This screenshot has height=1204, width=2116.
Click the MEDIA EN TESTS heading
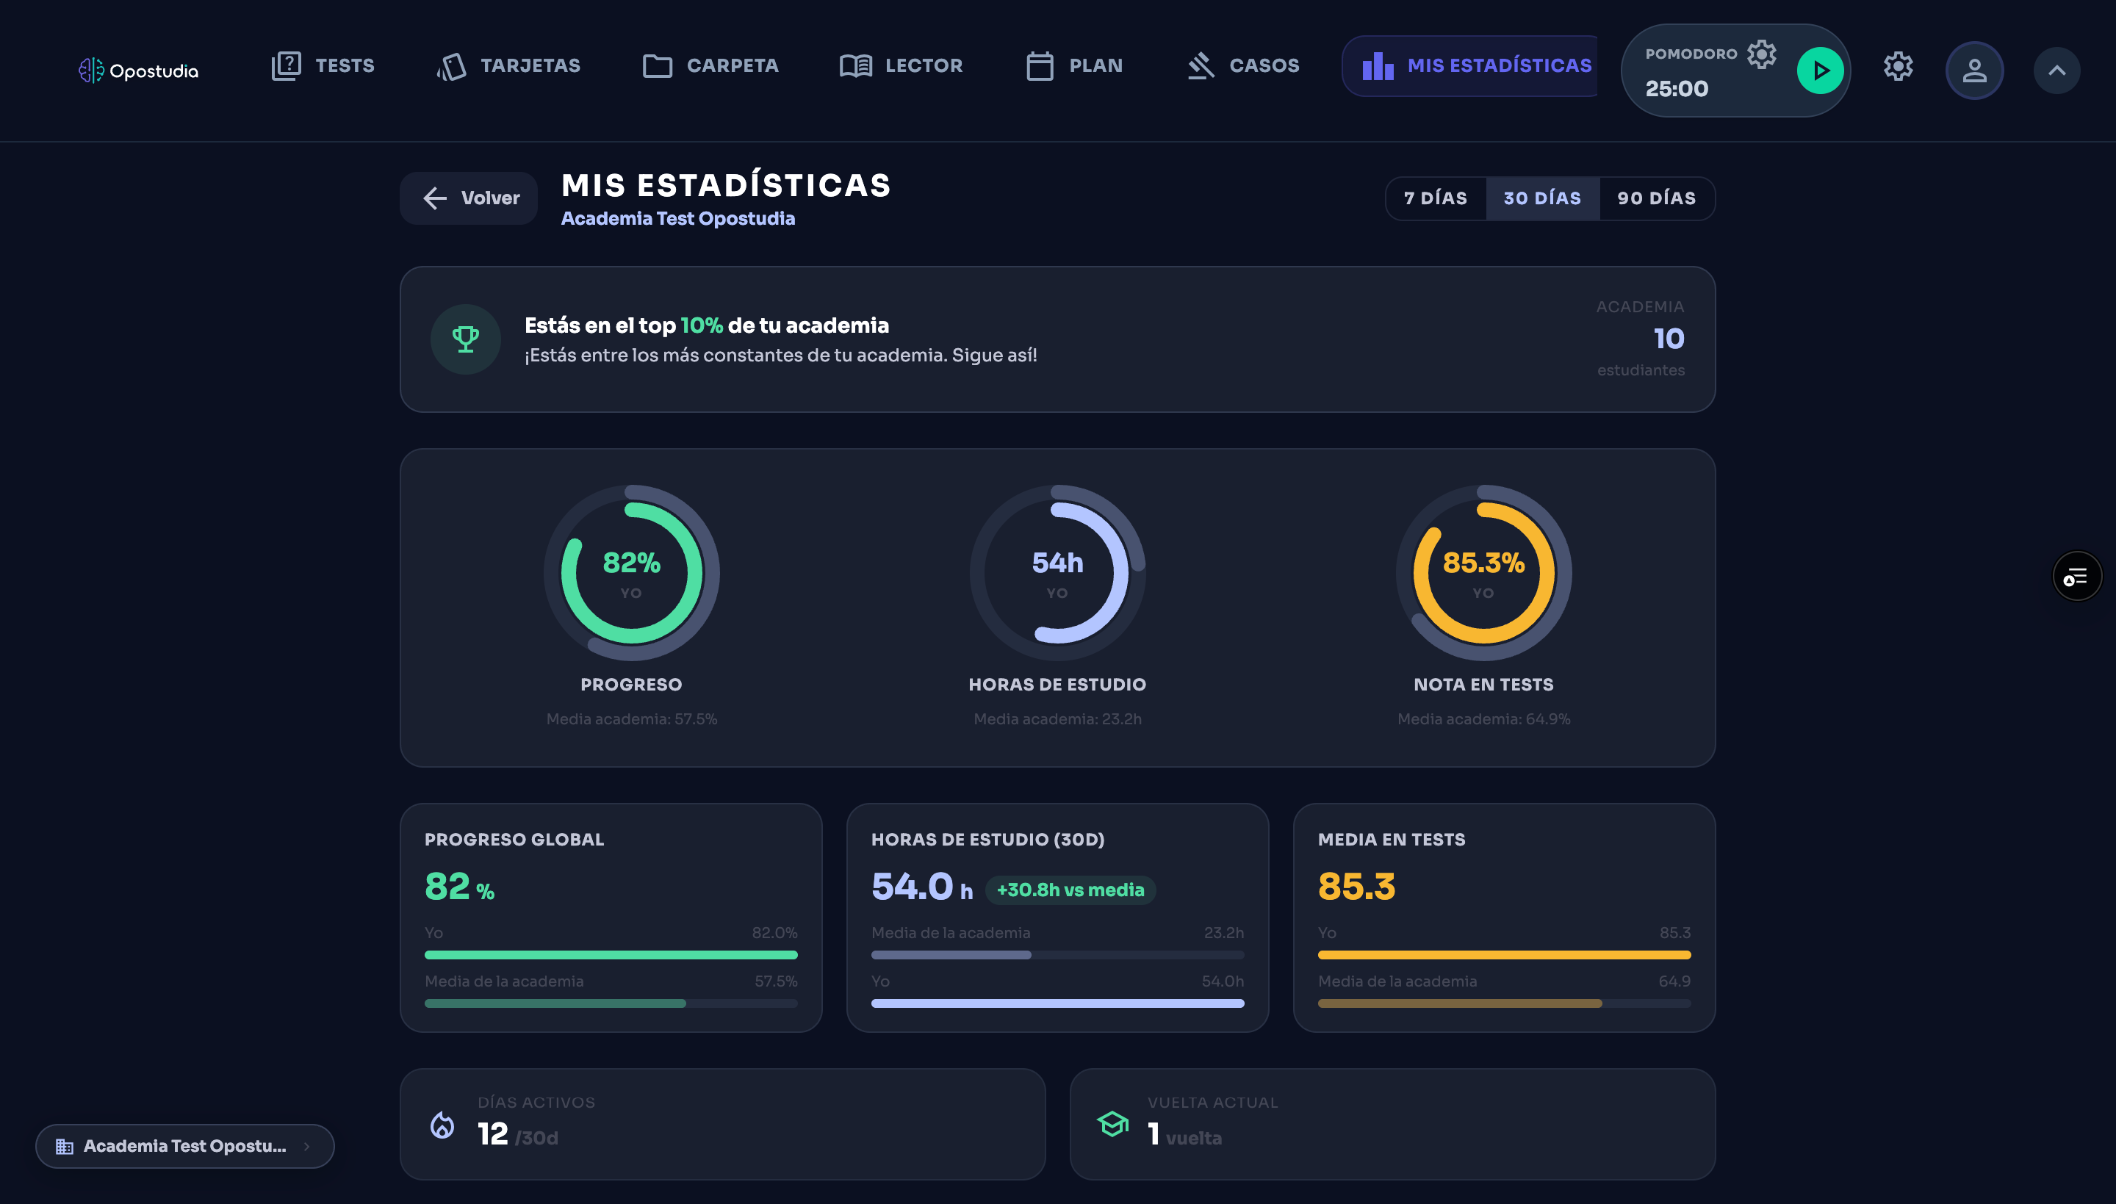(1391, 840)
